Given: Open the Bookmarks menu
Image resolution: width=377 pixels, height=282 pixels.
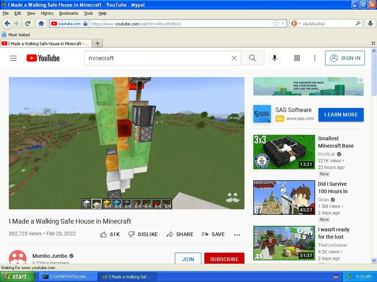Looking at the screenshot, I should coord(68,13).
